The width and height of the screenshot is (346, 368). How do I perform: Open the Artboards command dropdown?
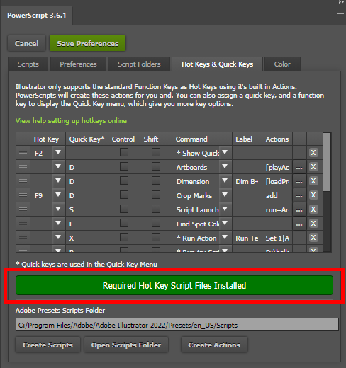[225, 166]
